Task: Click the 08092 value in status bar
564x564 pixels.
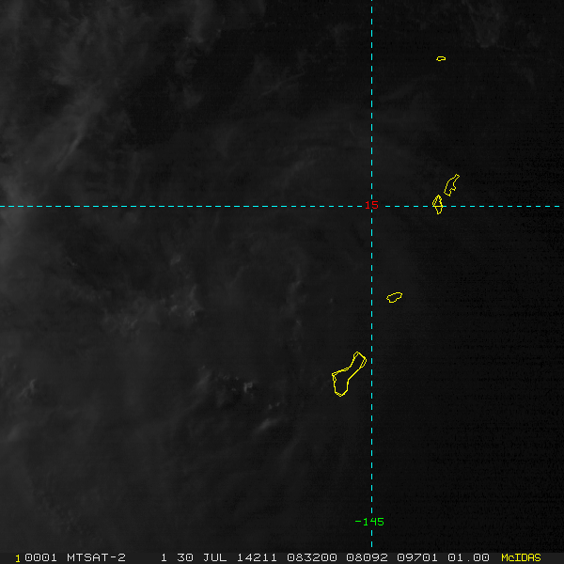Action: pos(367,557)
